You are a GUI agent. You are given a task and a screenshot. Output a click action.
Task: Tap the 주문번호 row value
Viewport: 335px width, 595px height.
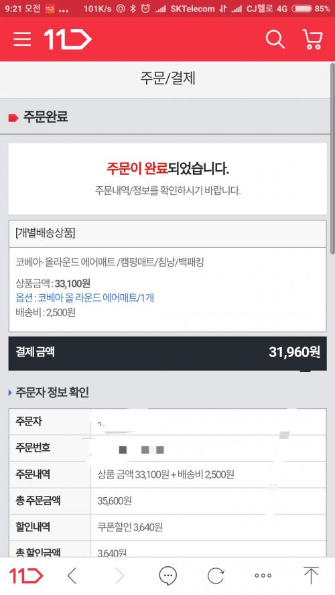(x=208, y=448)
